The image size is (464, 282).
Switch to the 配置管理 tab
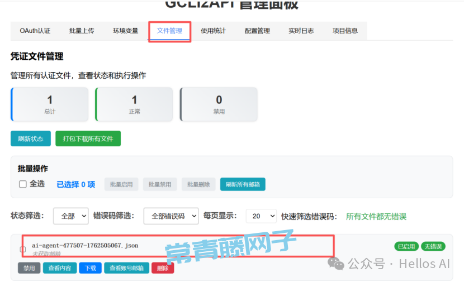pyautogui.click(x=257, y=31)
